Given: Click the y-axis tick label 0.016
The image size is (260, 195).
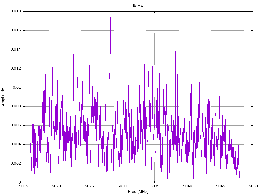Looking at the screenshot, I should (16, 30).
